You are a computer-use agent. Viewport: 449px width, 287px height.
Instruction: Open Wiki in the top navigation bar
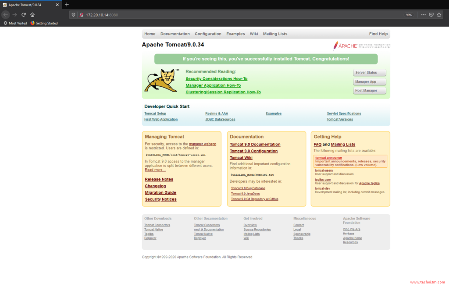(x=254, y=34)
